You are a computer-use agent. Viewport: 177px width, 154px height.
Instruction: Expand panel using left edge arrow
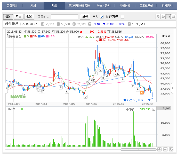tap(6, 88)
